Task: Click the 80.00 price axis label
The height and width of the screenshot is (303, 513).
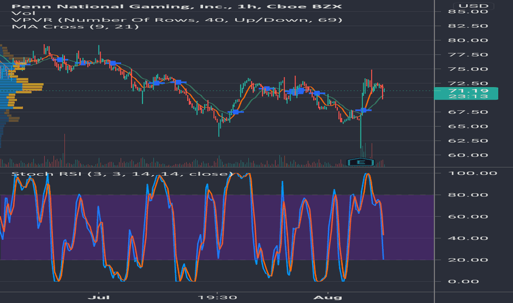Action: point(468,40)
